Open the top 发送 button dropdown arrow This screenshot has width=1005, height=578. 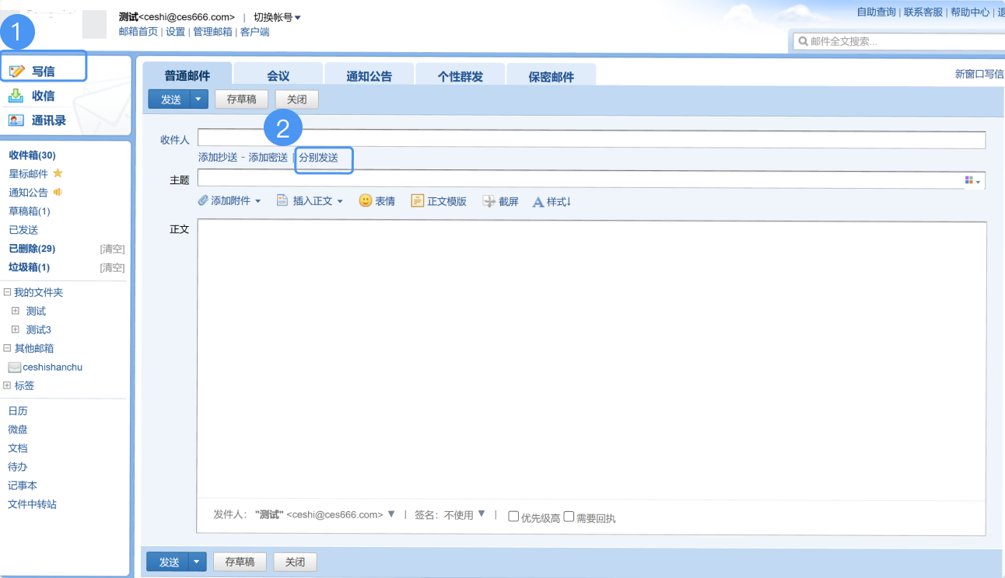click(x=199, y=99)
